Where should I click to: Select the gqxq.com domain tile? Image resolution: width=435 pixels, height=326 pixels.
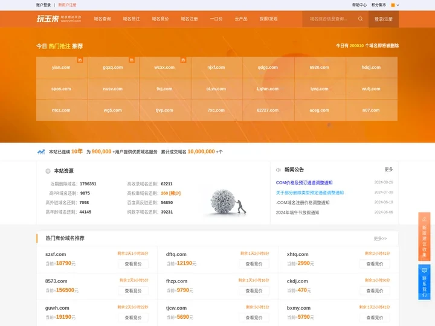point(113,68)
